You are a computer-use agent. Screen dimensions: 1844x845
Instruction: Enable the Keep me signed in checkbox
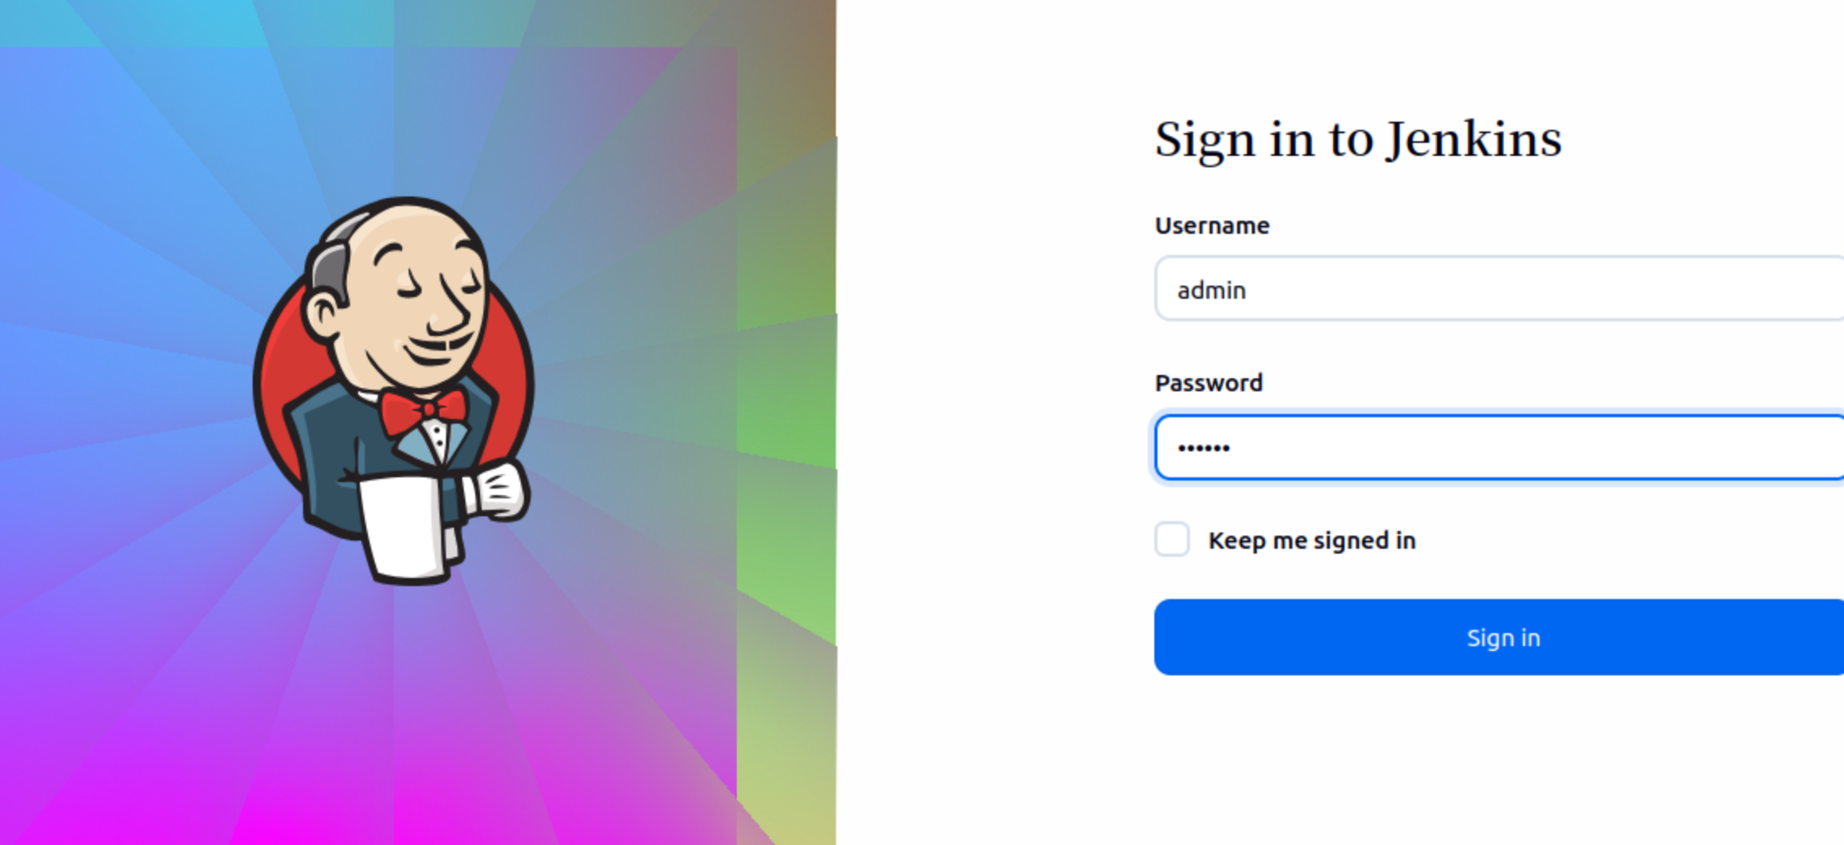tap(1172, 540)
